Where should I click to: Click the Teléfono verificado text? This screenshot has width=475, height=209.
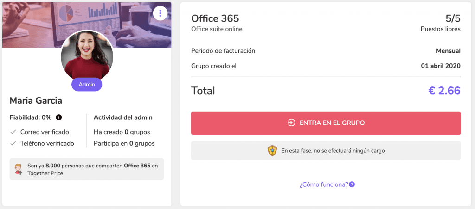[47, 143]
